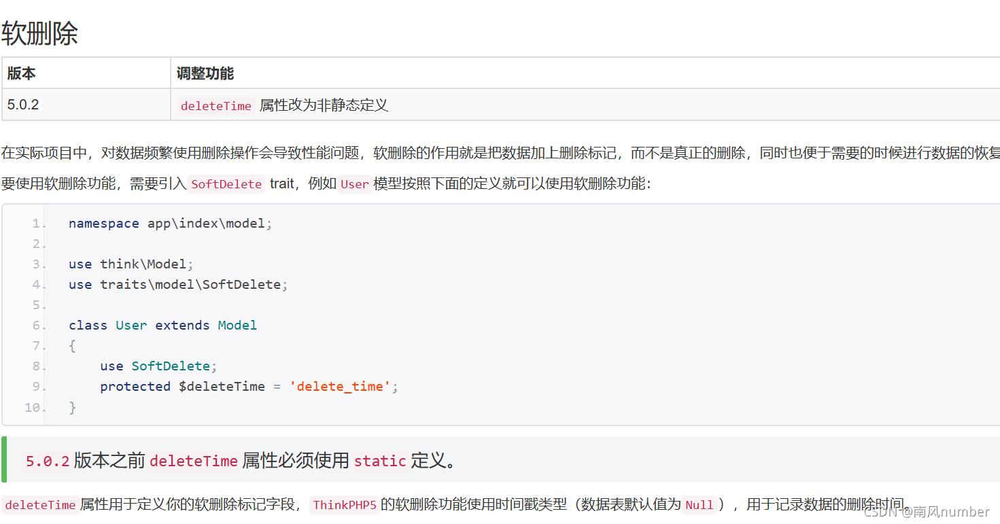Click code line 8 use SoftDelete;
Image resolution: width=1000 pixels, height=524 pixels.
158,366
